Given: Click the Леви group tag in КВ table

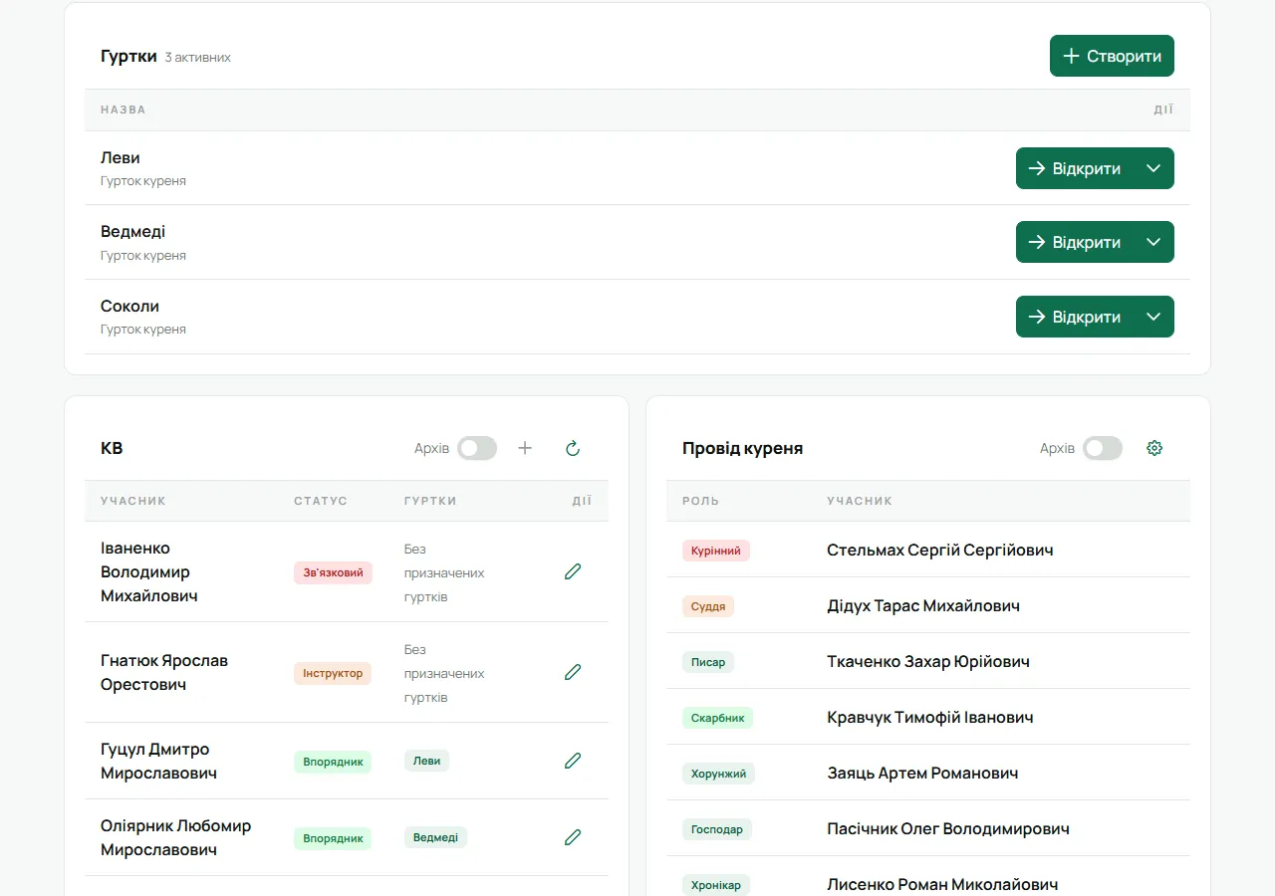Looking at the screenshot, I should click(426, 761).
